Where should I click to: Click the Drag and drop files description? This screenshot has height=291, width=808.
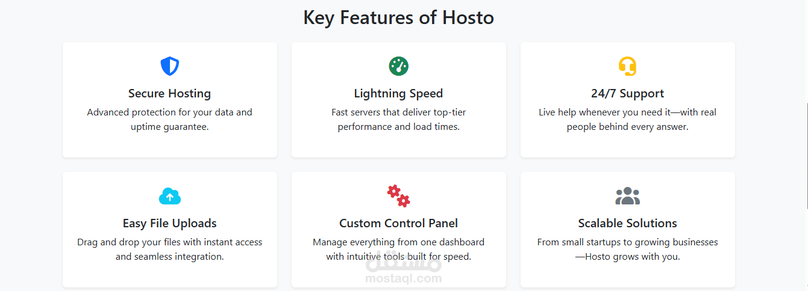click(x=170, y=250)
